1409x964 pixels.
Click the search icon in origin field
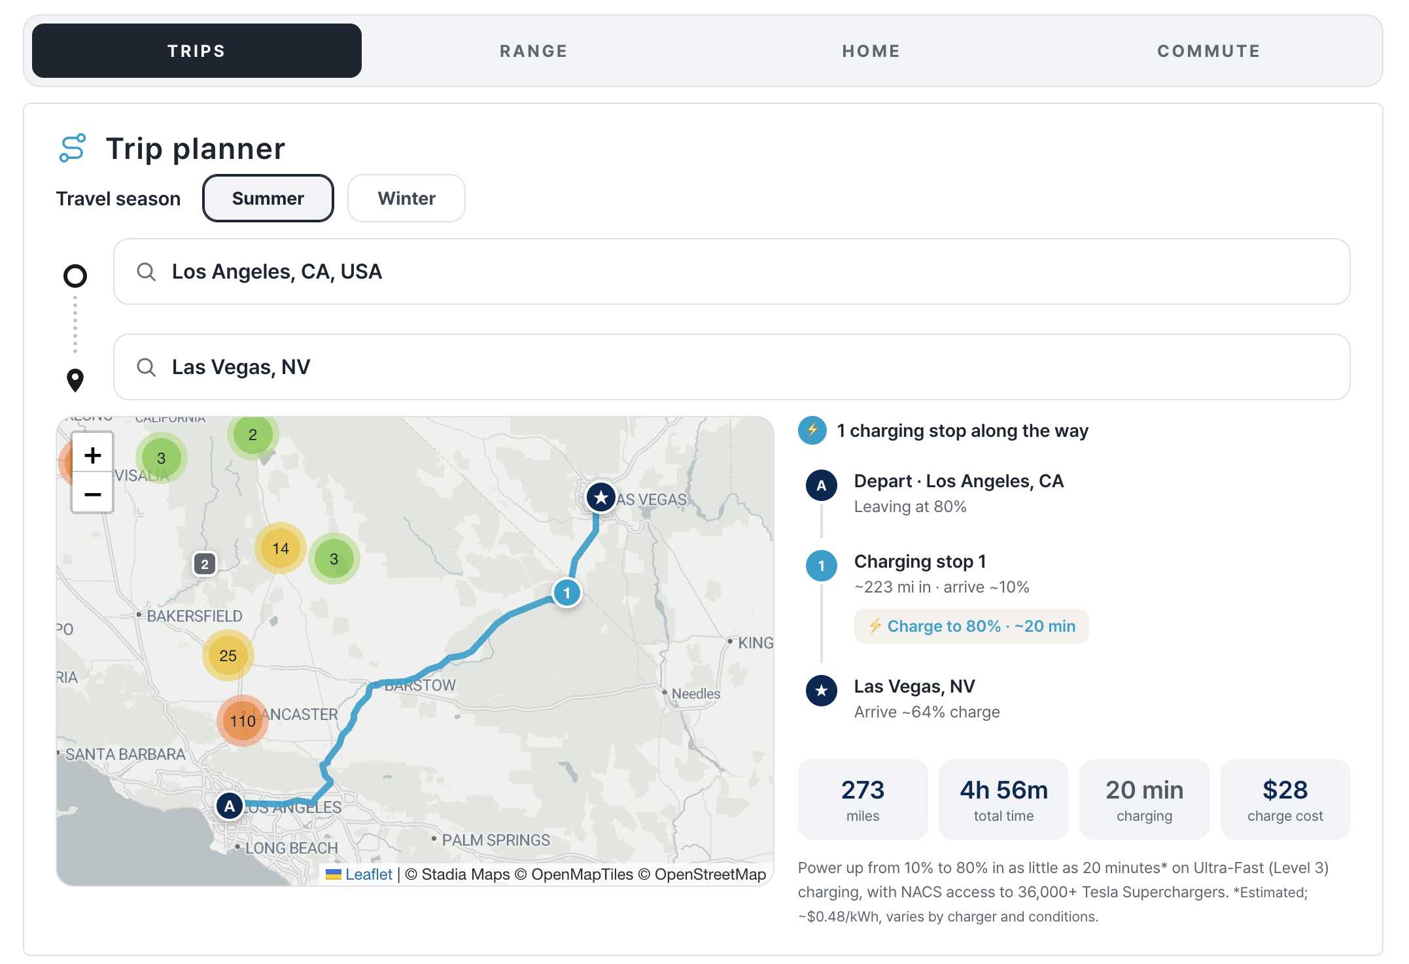147,271
